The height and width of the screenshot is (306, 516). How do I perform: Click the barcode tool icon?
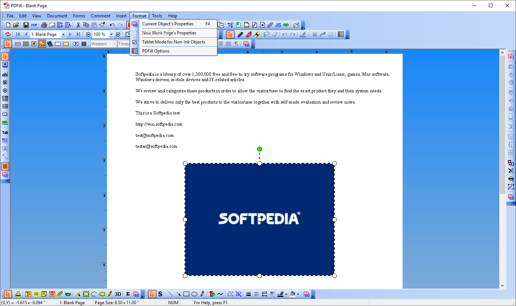(84, 44)
